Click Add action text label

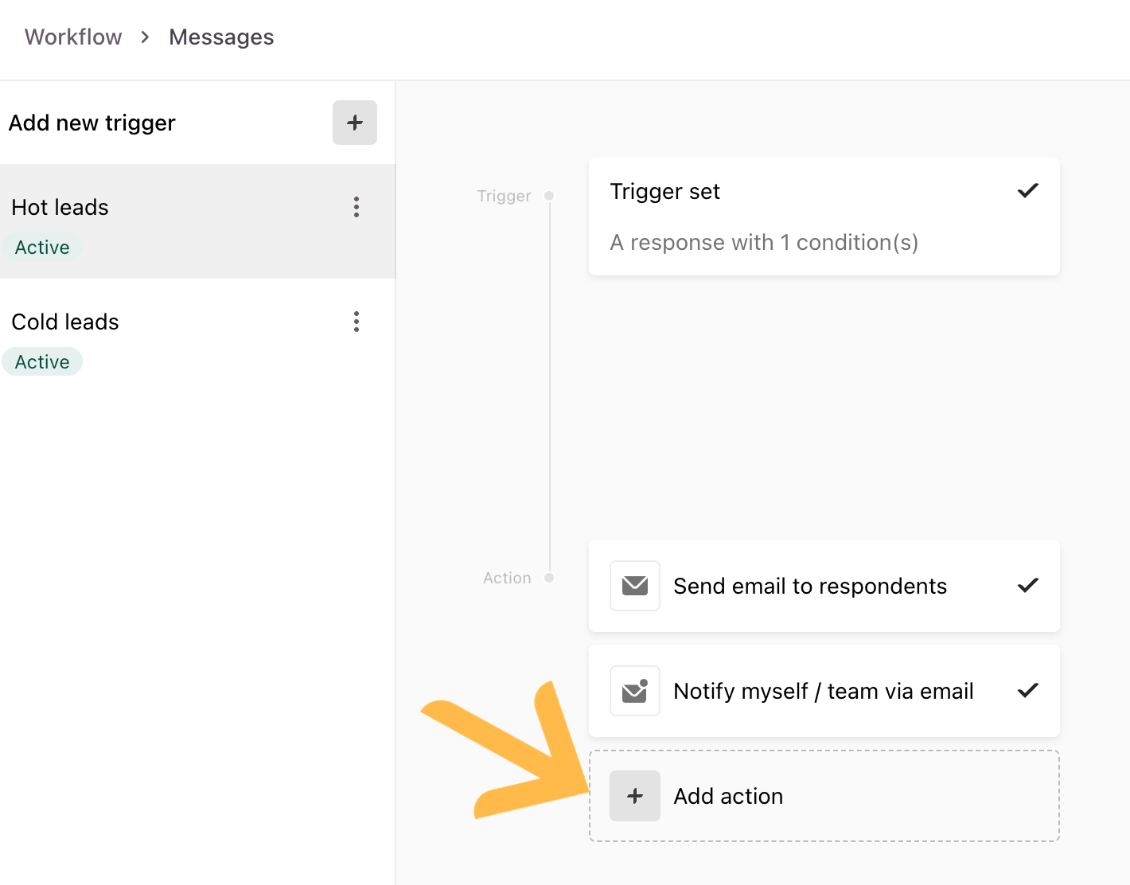[728, 796]
